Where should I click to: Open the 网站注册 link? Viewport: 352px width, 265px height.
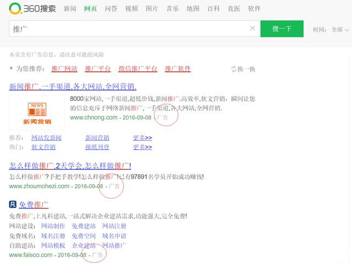point(114,226)
